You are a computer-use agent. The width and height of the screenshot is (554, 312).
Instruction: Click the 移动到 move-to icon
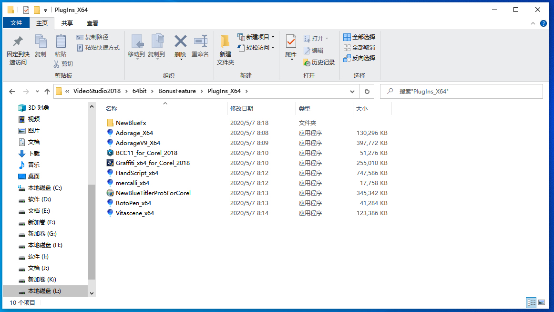click(137, 42)
